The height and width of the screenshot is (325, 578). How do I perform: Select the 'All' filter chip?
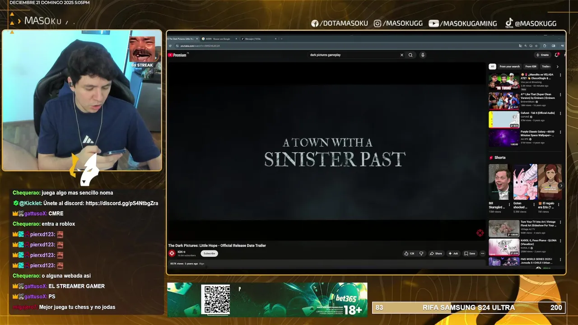coord(492,66)
